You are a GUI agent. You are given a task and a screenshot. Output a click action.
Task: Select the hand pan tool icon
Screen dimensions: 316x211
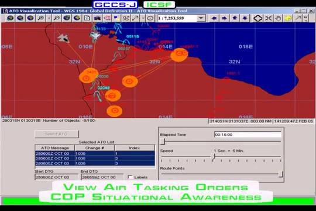(278, 18)
